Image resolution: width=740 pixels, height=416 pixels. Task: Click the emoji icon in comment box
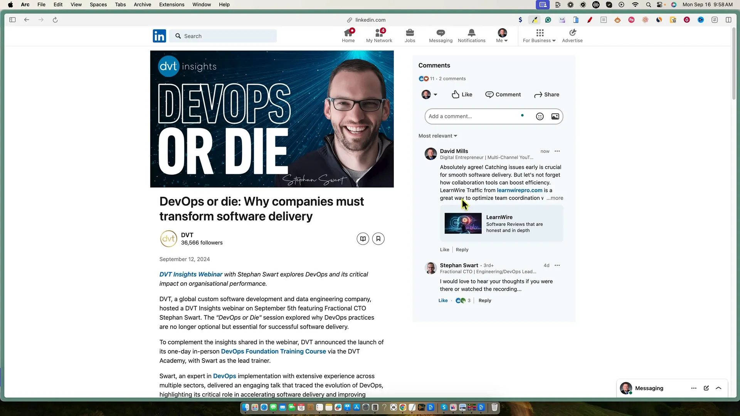540,116
